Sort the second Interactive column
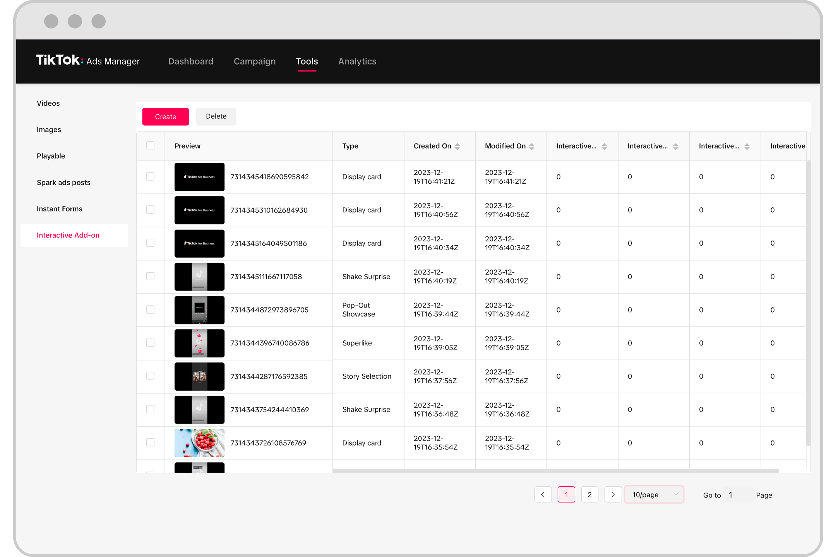The height and width of the screenshot is (557, 836). click(676, 146)
